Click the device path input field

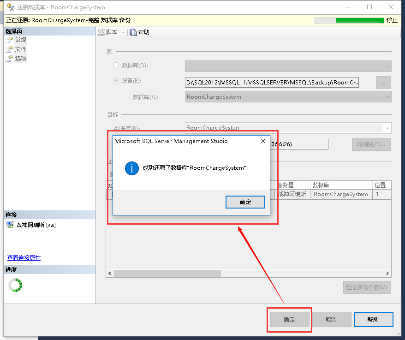(272, 83)
